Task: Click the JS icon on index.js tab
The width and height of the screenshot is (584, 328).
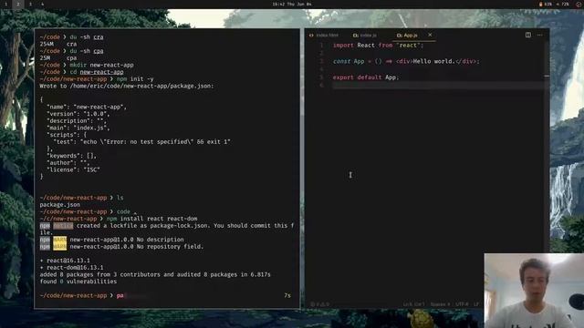Action: 355,36
